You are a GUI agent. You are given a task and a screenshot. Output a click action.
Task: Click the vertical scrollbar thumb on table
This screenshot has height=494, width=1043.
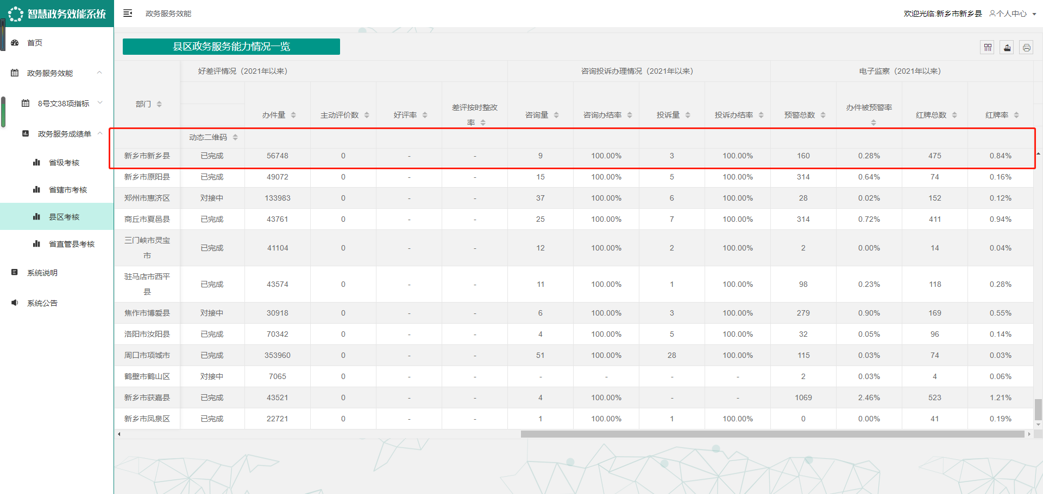point(1038,409)
